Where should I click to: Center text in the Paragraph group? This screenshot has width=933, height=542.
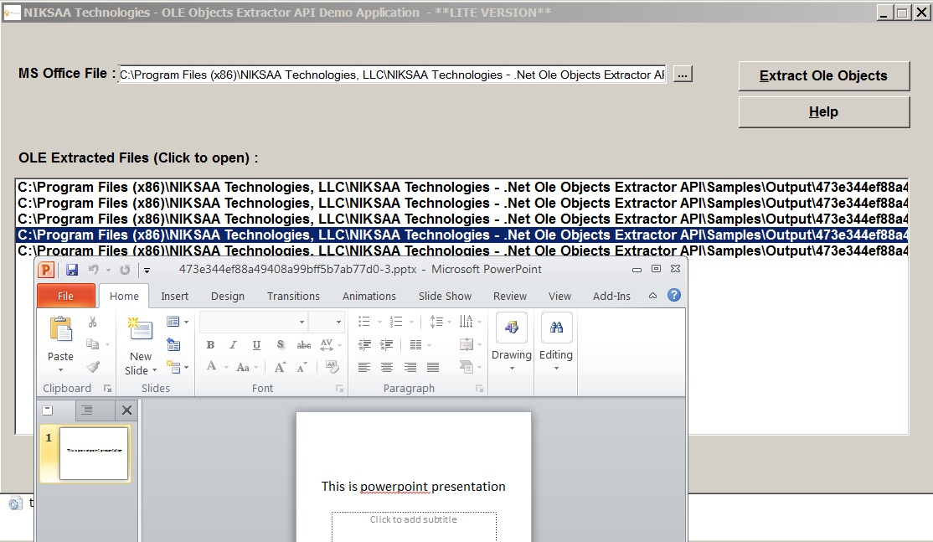387,367
